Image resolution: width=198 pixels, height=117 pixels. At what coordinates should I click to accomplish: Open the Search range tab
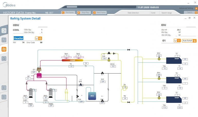(167, 13)
